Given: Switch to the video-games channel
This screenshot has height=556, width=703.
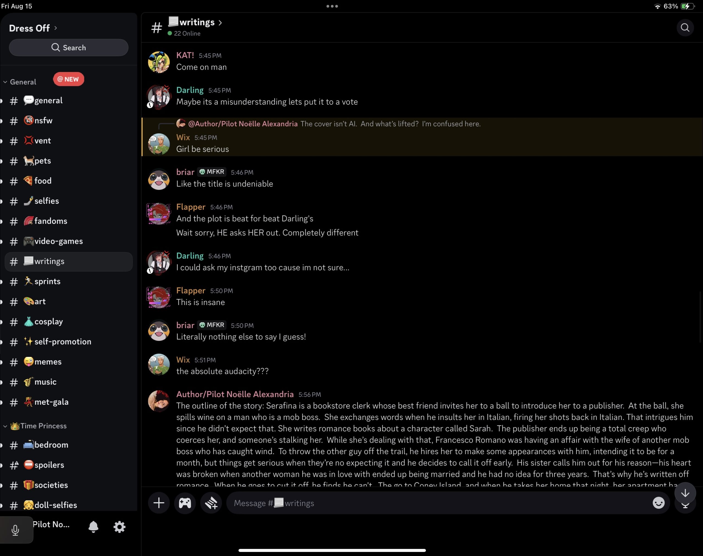Looking at the screenshot, I should pyautogui.click(x=58, y=241).
